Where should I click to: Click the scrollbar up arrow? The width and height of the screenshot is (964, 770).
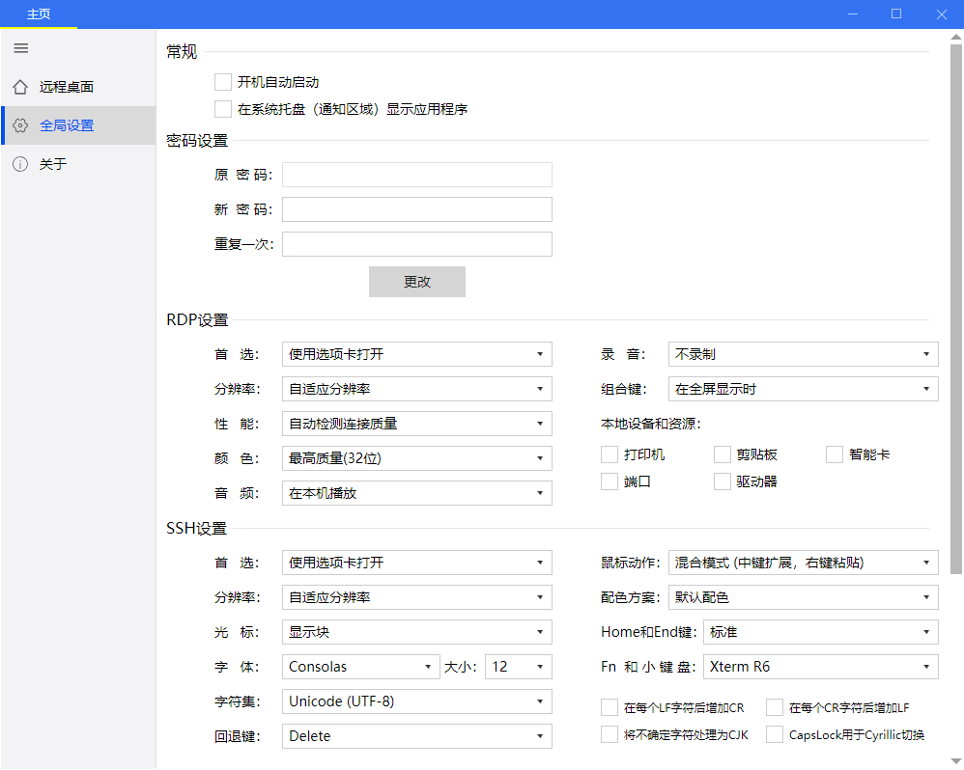click(956, 37)
